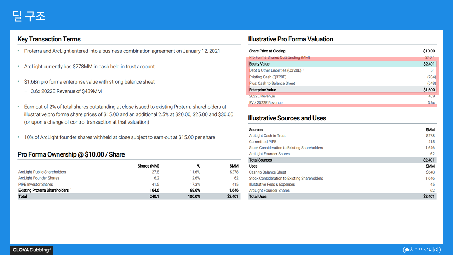
Task: Click the '27.8' public shareholder shares value
Action: (x=155, y=172)
